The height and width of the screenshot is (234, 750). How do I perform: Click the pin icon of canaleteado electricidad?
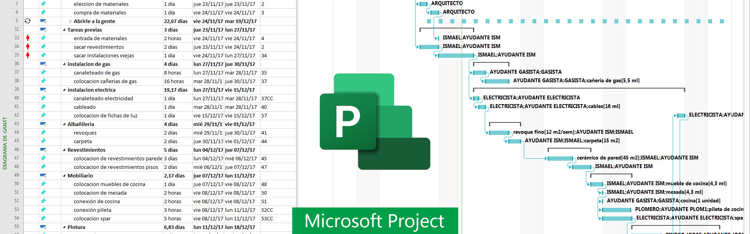[43, 98]
